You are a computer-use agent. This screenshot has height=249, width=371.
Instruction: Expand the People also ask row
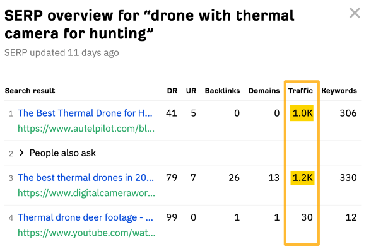pyautogui.click(x=21, y=153)
